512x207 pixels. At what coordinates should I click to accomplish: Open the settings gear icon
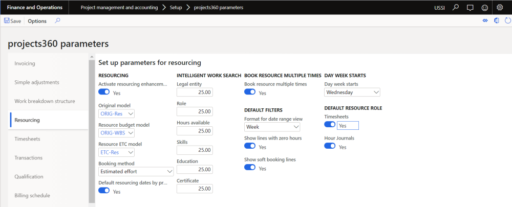pyautogui.click(x=500, y=8)
